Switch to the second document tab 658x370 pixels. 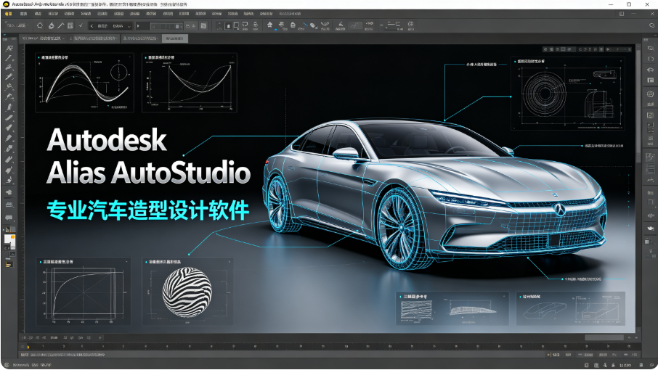tap(94, 38)
